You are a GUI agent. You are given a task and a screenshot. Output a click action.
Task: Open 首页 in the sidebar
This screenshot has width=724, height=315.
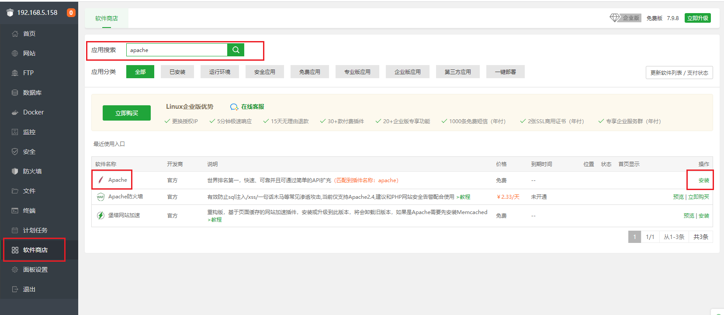[29, 34]
